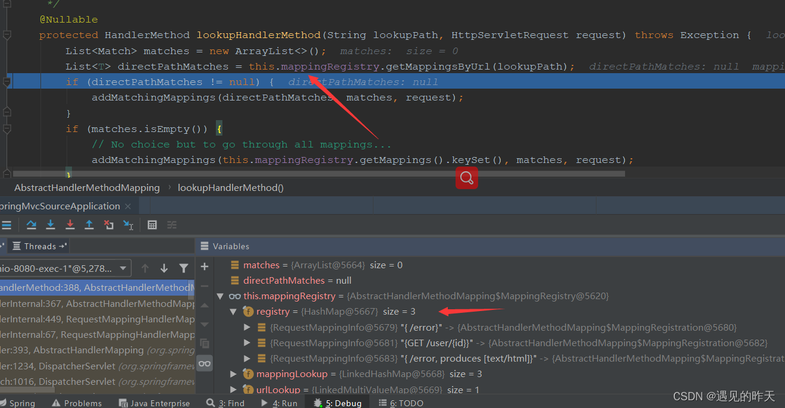
Task: Click the remove watch minus icon
Action: 205,285
